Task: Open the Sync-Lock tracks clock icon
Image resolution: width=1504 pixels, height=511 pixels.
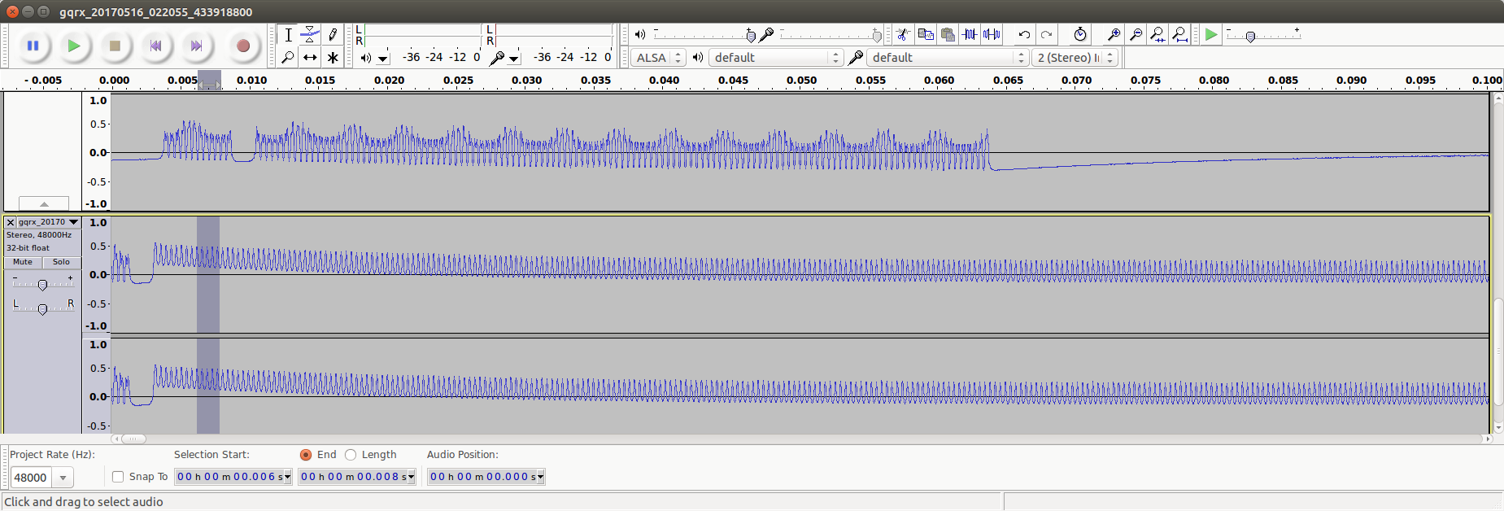Action: (1080, 34)
